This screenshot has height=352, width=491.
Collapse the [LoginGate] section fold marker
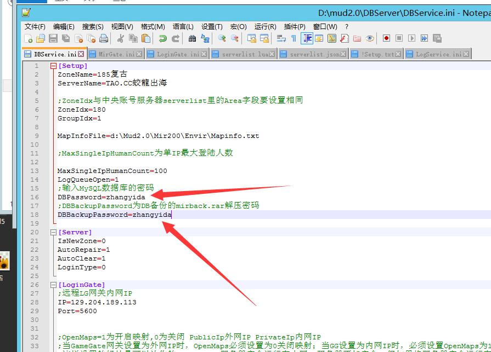tap(53, 285)
